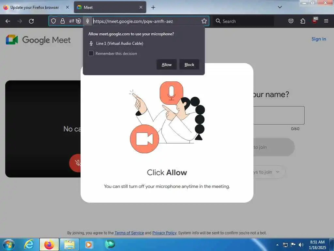Open the site permissions icon in address bar
This screenshot has width=334, height=251.
tap(71, 21)
